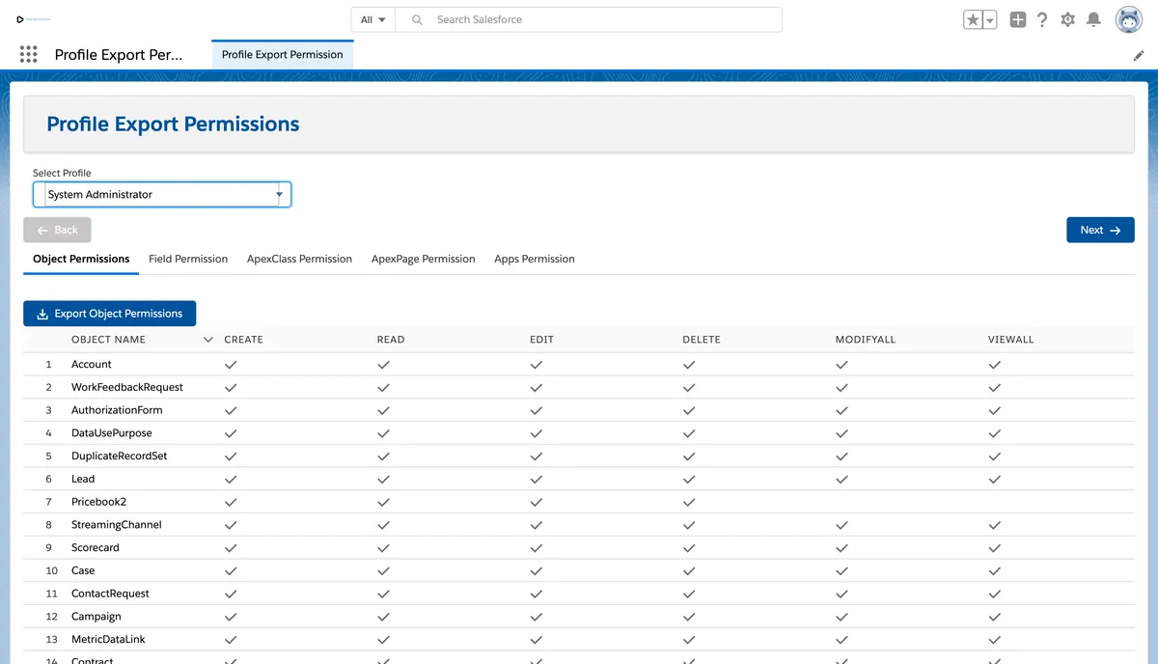Screen dimensions: 1158x664
Task: Click the ContactRequest row name
Action: (110, 594)
